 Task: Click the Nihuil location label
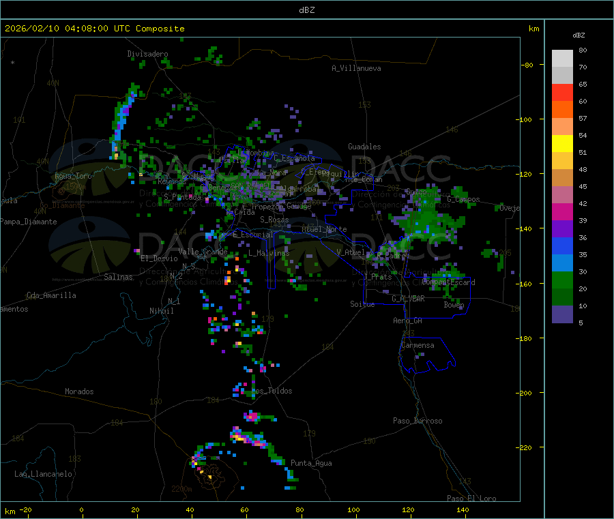click(x=161, y=311)
